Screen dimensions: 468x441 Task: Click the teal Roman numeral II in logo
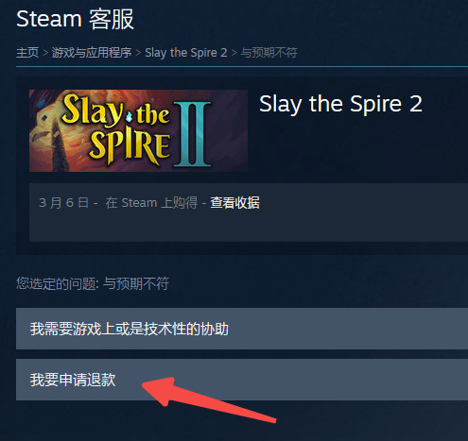pyautogui.click(x=192, y=134)
